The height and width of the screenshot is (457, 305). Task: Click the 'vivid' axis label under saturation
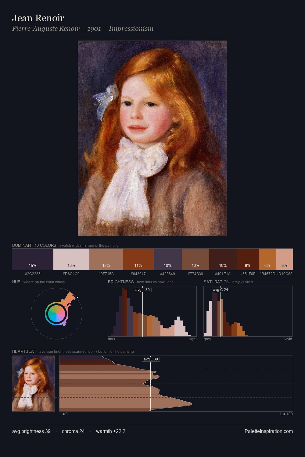point(288,339)
